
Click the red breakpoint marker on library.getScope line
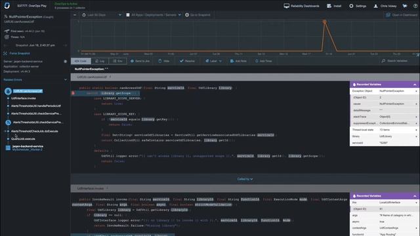[x=73, y=93]
